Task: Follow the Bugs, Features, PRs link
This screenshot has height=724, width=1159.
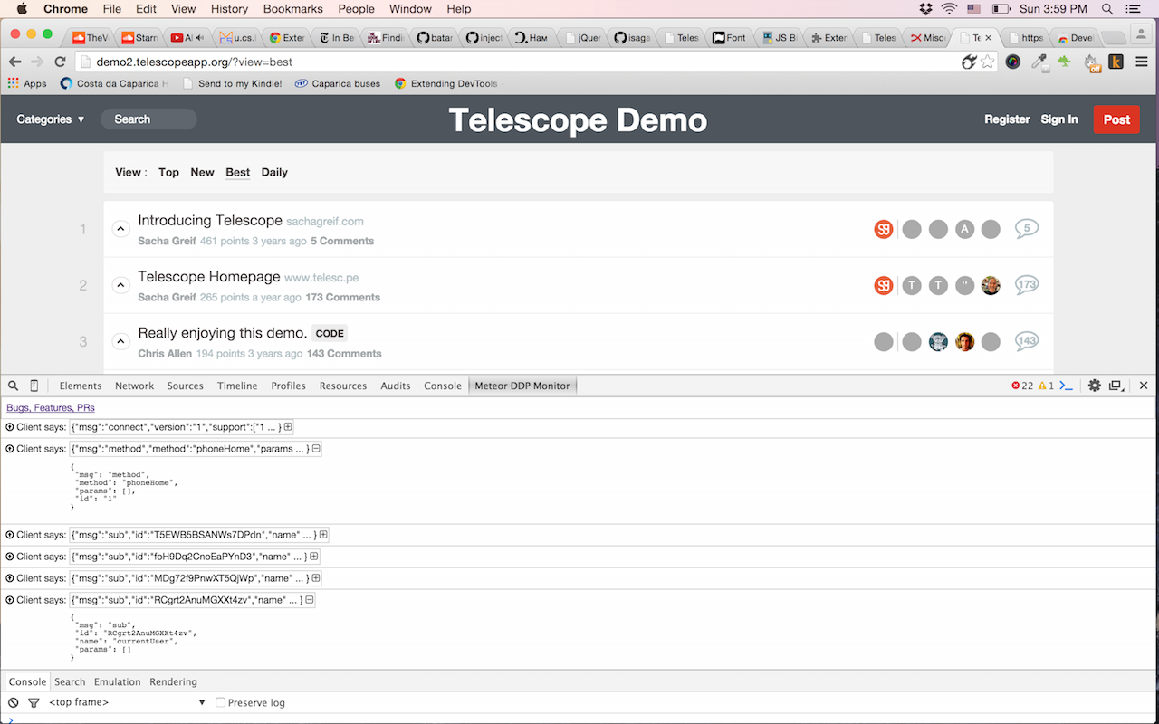Action: click(51, 408)
